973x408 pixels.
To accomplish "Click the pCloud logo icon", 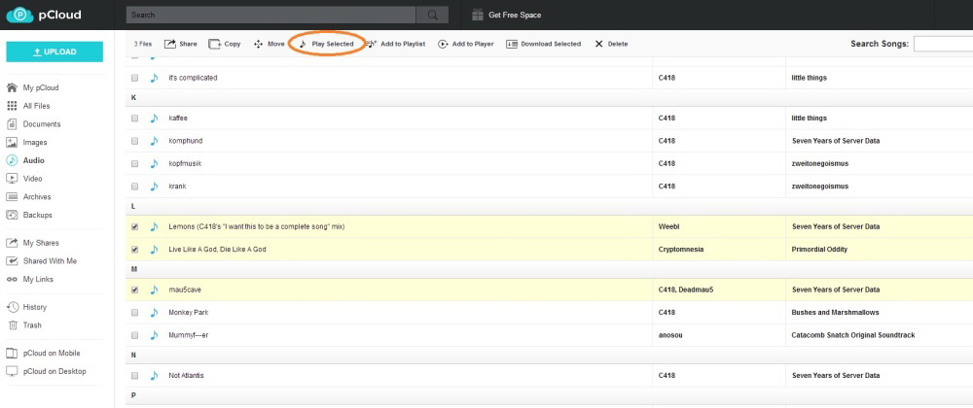I will 19,15.
